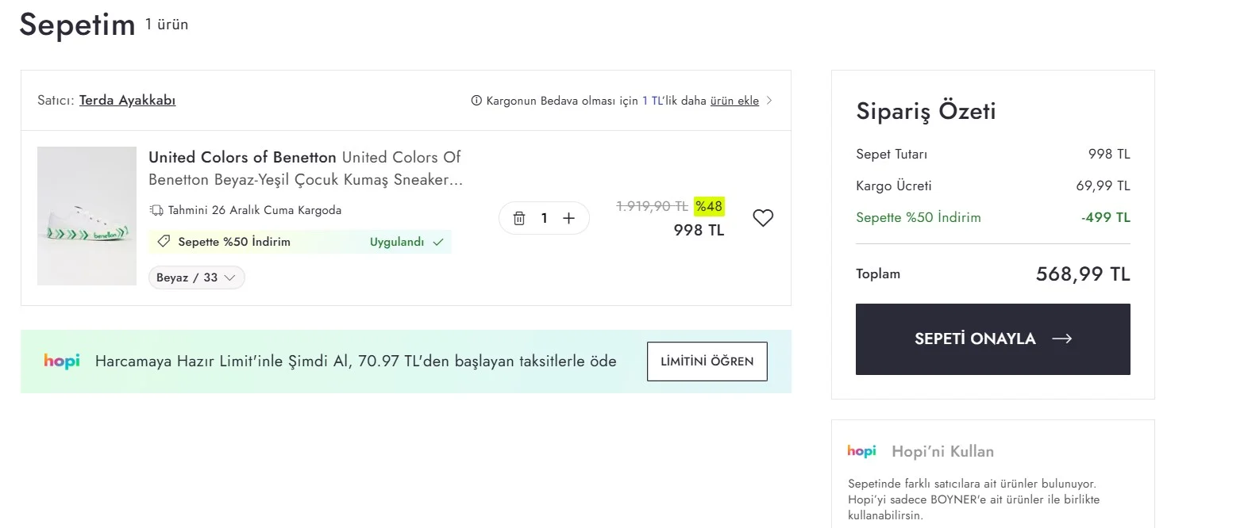Click the arrow inside the SEPETİ ONAYLA button
This screenshot has width=1248, height=528.
point(1062,339)
